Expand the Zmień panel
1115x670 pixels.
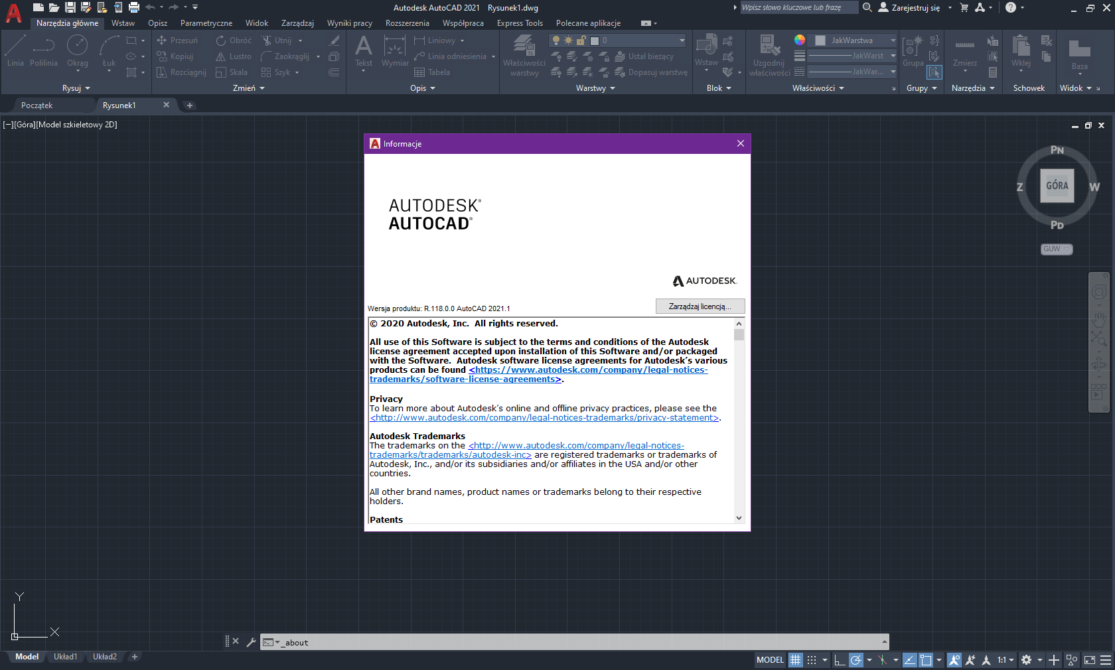point(249,88)
